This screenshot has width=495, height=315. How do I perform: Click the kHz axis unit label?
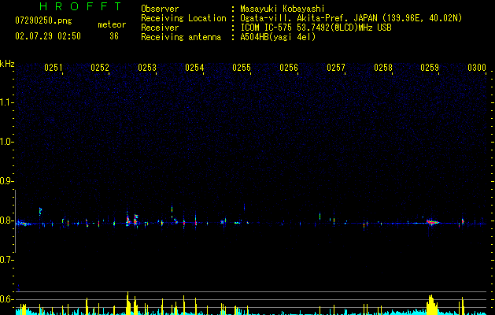pyautogui.click(x=7, y=64)
